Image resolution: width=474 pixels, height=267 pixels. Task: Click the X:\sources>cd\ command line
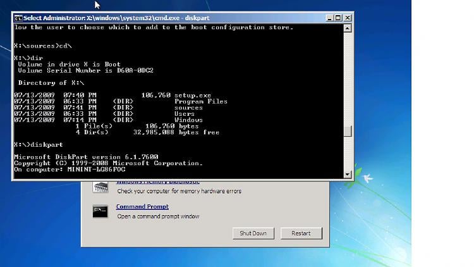42,46
